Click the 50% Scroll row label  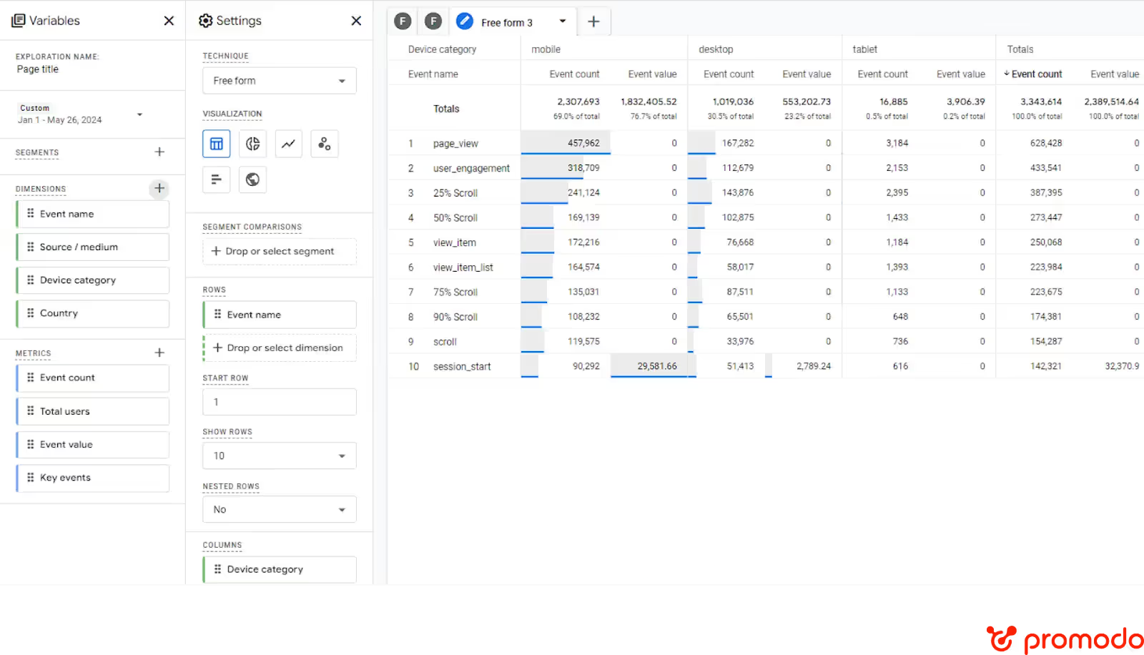(x=455, y=217)
